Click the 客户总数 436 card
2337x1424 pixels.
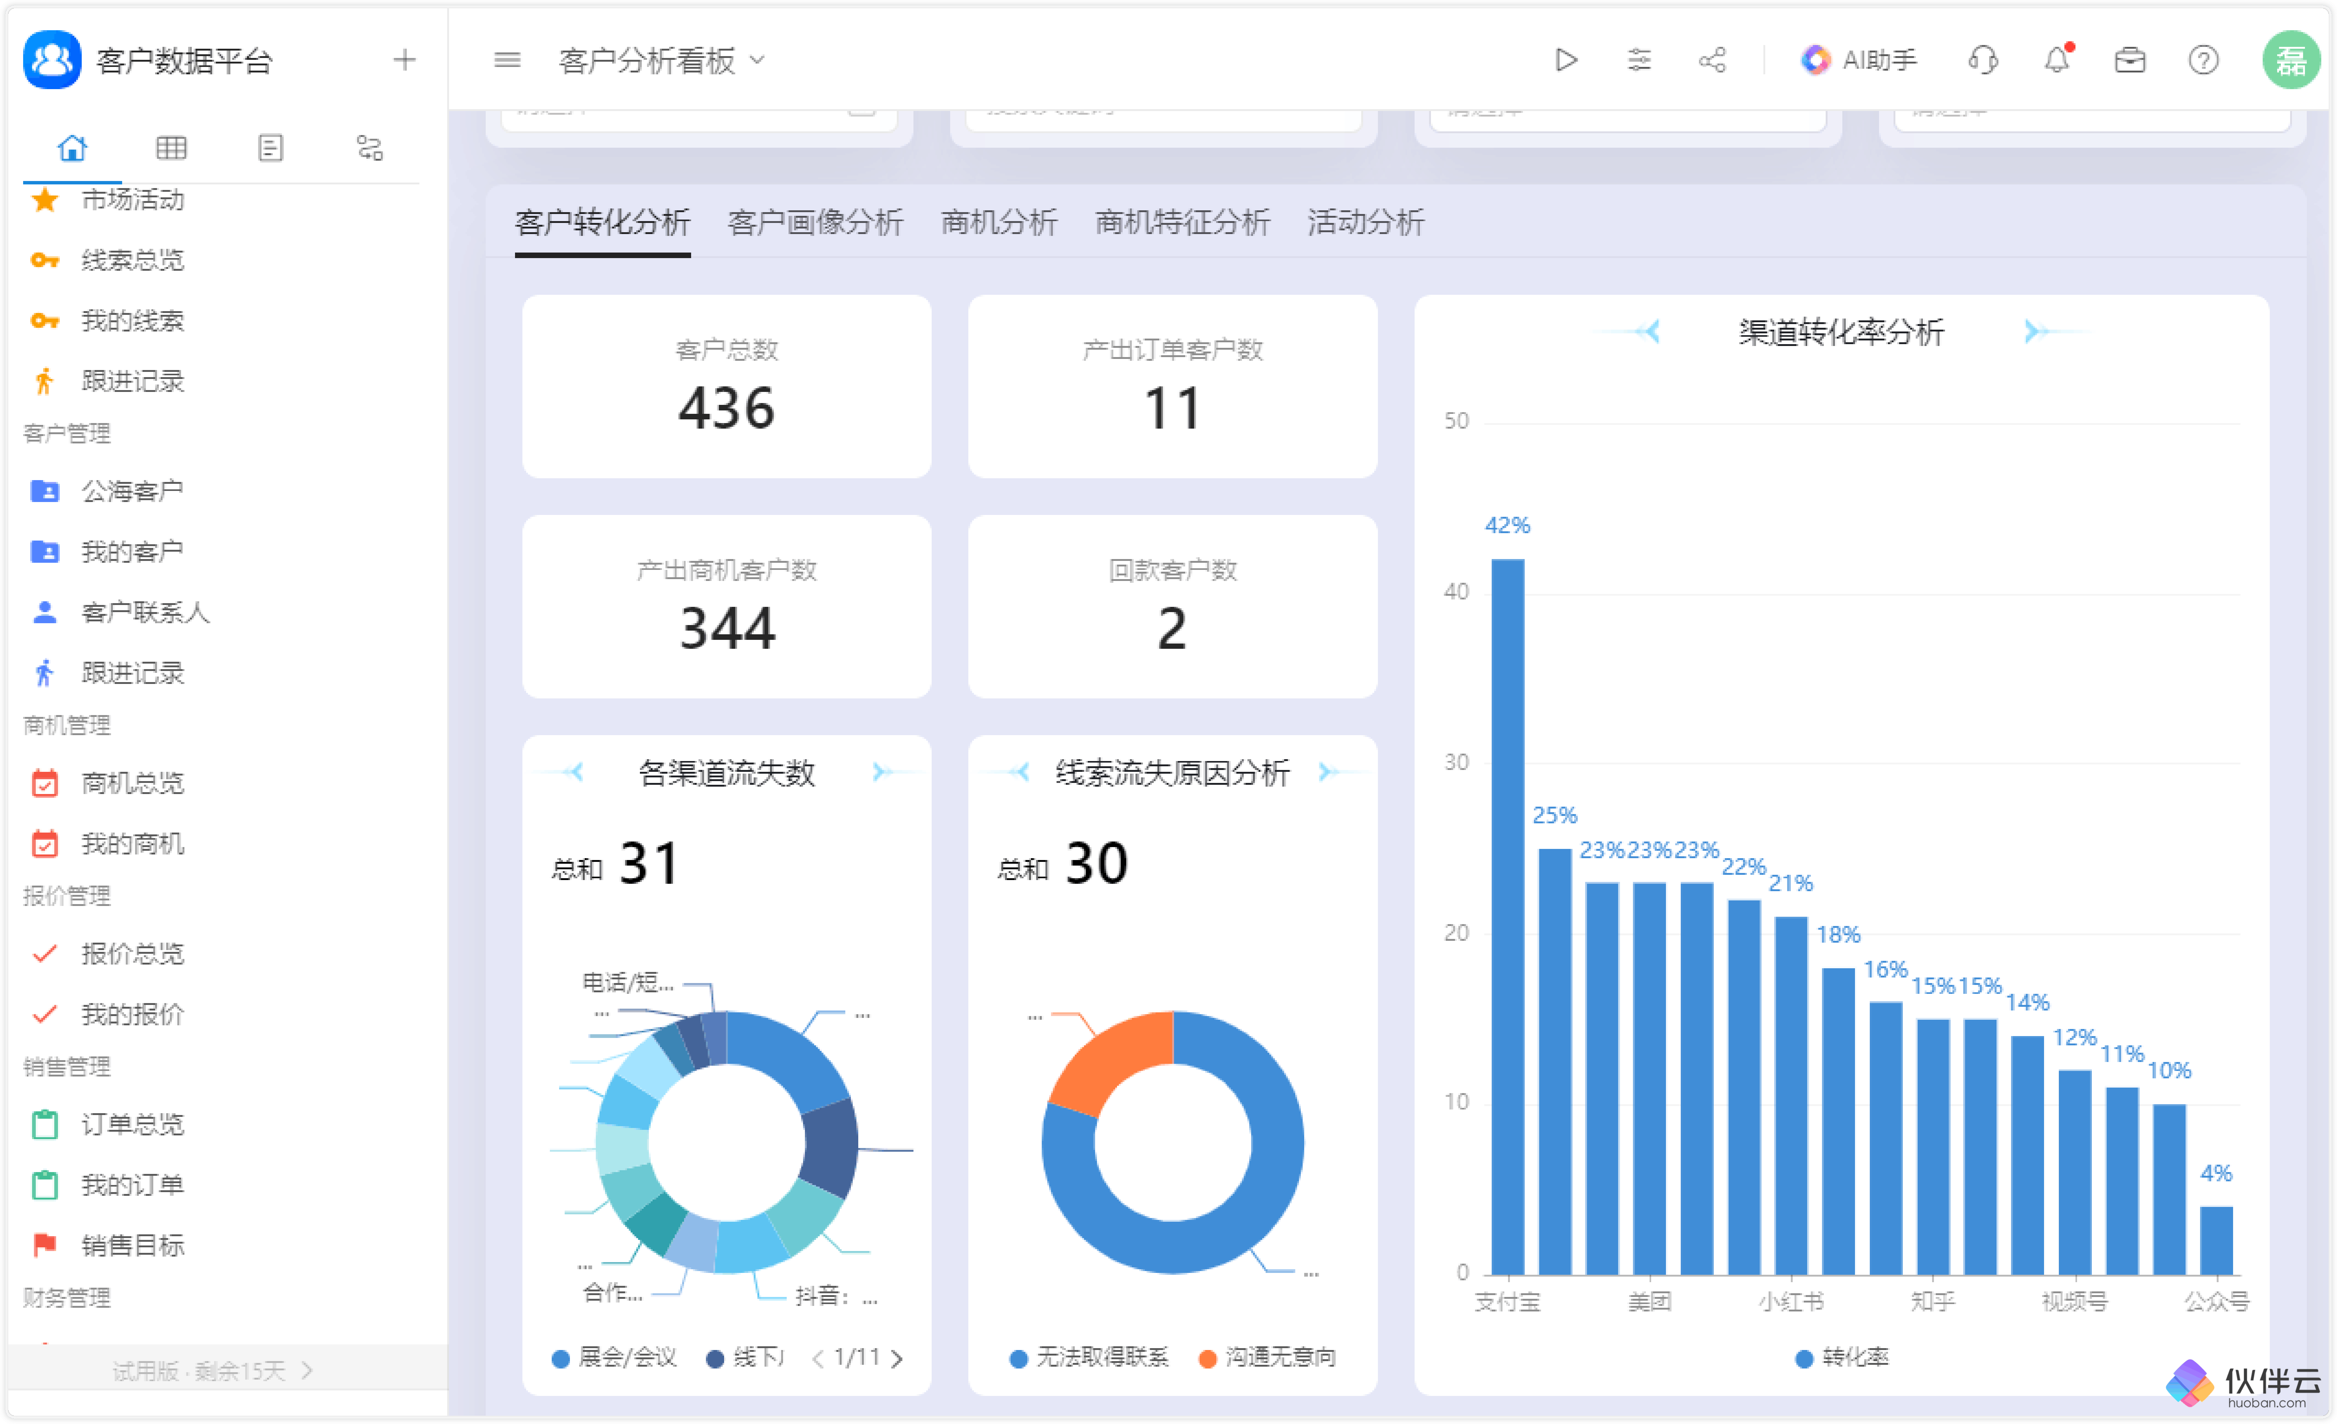click(727, 386)
